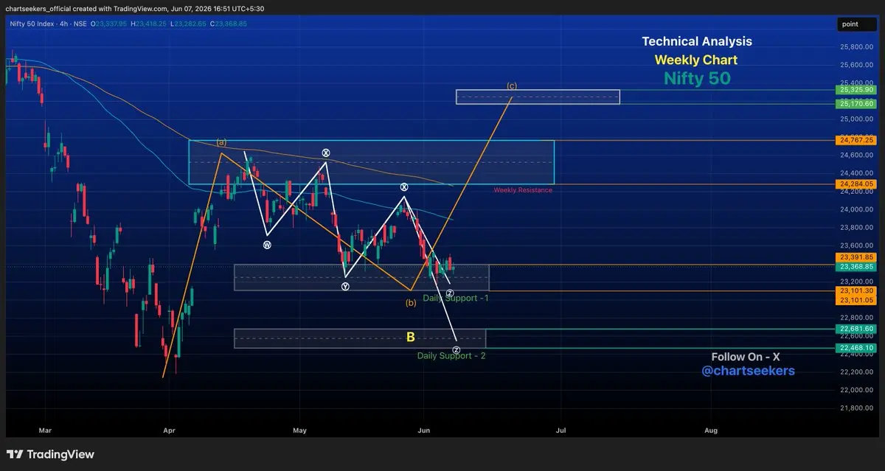Viewport: 885px width, 471px height.
Task: Click the 25,000.00 price axis tick
Action: [x=857, y=119]
